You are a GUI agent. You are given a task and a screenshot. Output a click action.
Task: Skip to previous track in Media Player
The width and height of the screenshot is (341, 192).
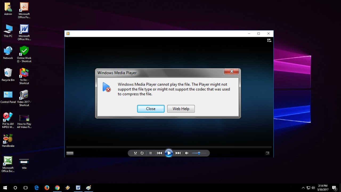159,153
